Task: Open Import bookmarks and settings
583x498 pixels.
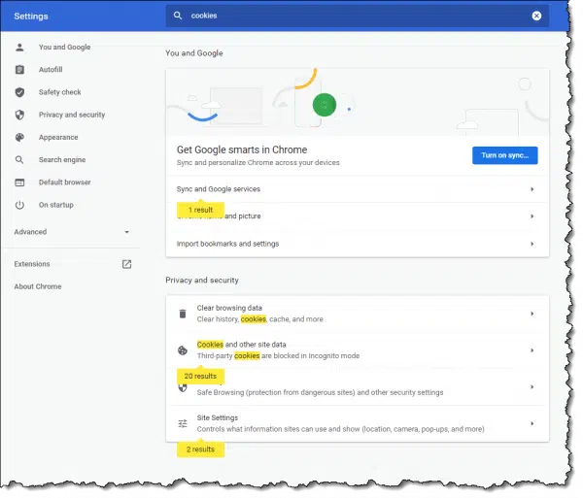Action: [x=358, y=244]
